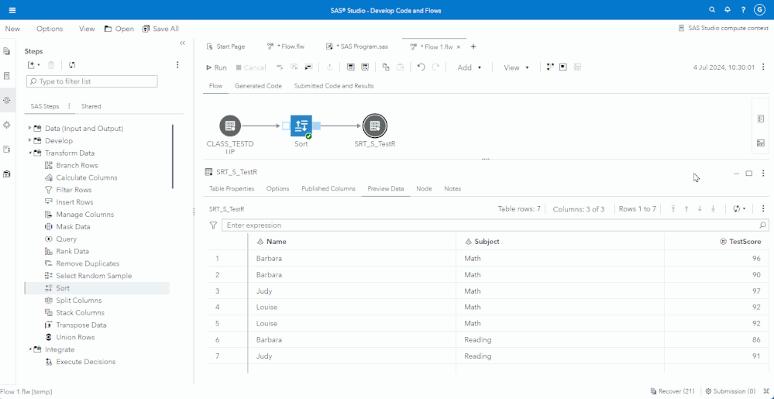Open the View dropdown in flow toolbar

516,67
